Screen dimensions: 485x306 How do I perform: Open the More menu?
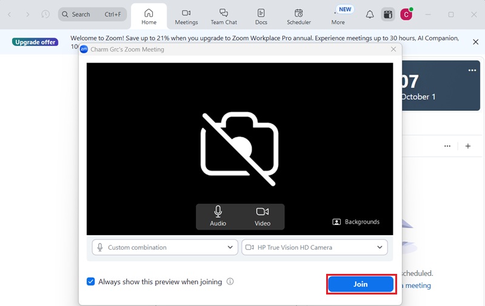coord(338,17)
